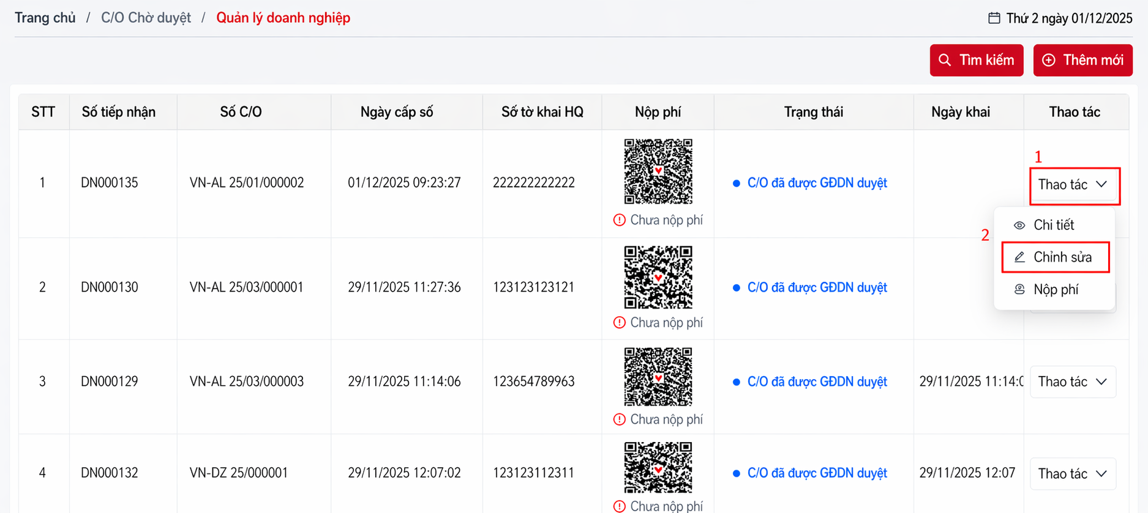1148x513 pixels.
Task: Click C/O number VN-AL 25/03/000003
Action: 247,382
